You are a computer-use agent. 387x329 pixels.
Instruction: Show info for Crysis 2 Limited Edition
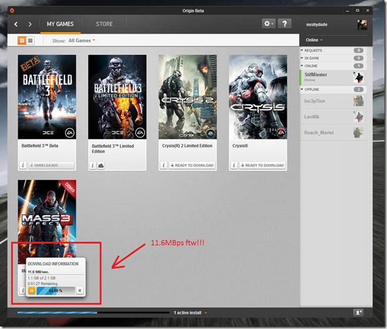(x=163, y=165)
